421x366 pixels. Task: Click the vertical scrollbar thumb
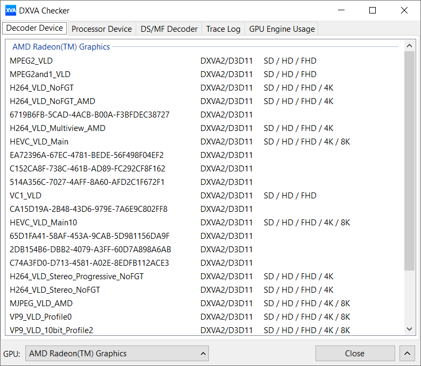[410, 161]
